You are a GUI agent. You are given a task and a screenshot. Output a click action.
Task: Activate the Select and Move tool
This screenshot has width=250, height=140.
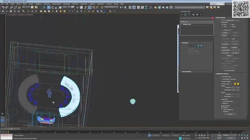coord(48,7)
